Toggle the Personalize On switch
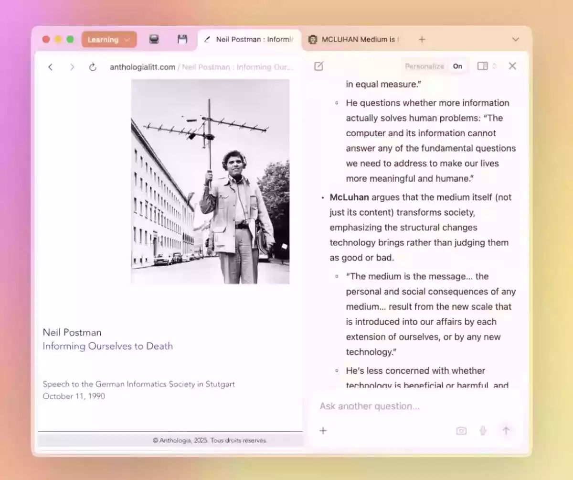 (457, 66)
